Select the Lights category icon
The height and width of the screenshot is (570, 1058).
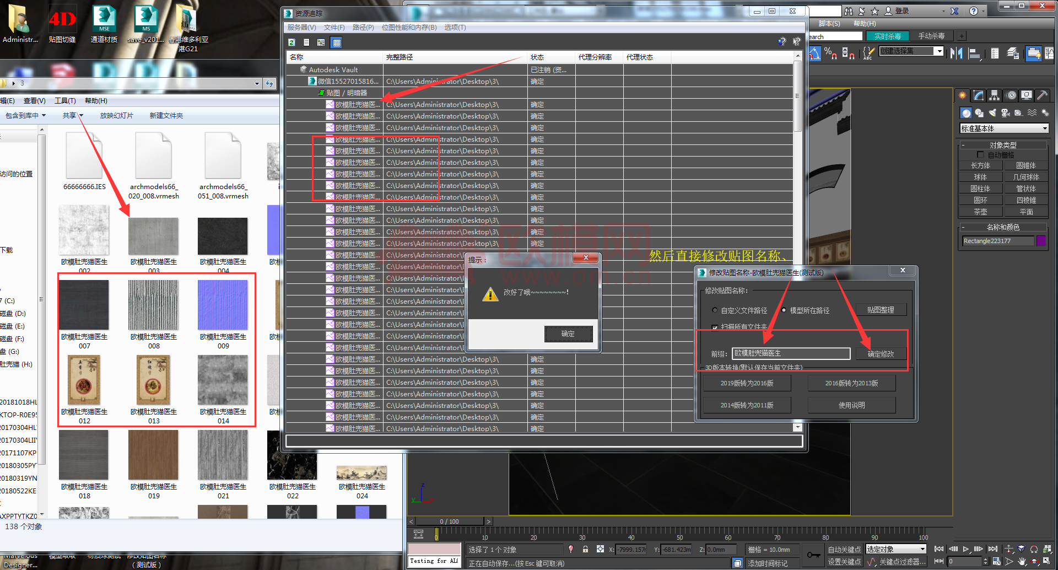(992, 113)
